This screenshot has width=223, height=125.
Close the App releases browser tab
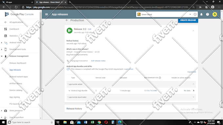(x=65, y=2)
